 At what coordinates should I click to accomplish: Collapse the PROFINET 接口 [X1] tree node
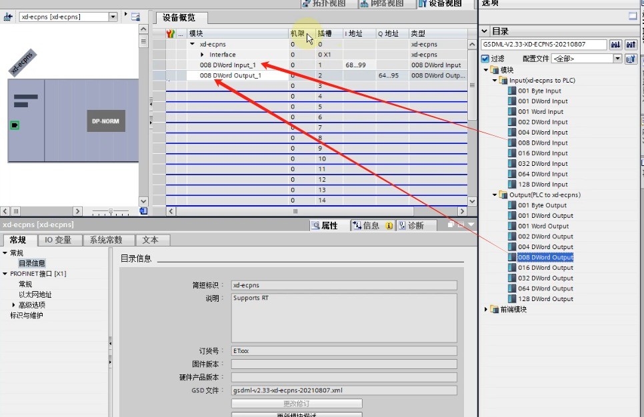5,274
